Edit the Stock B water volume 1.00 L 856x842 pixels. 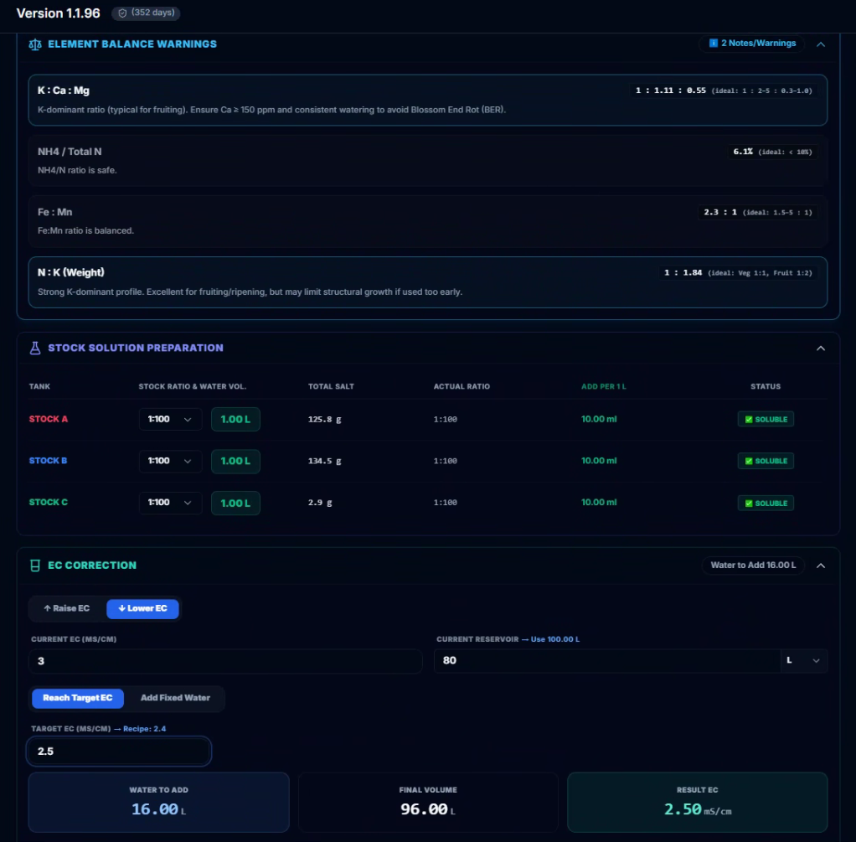pyautogui.click(x=235, y=461)
